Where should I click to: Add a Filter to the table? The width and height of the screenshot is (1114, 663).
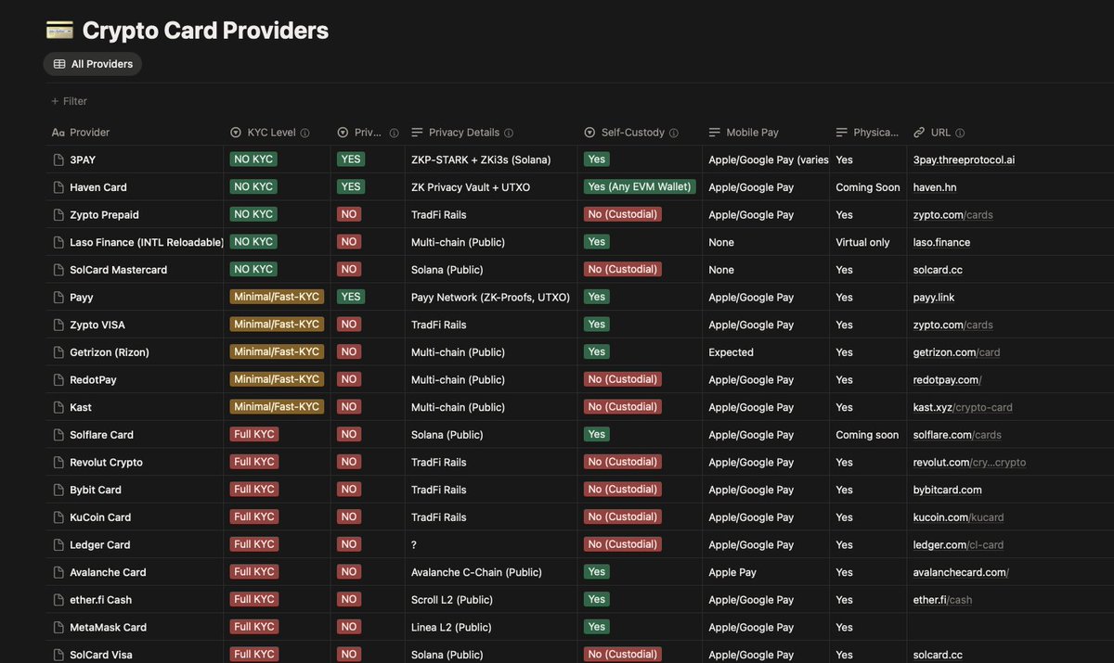69,101
